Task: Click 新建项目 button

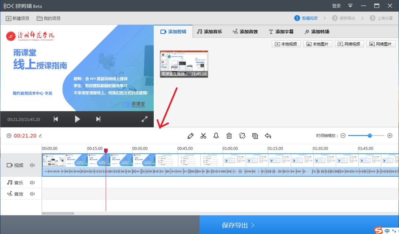Action: (18, 18)
